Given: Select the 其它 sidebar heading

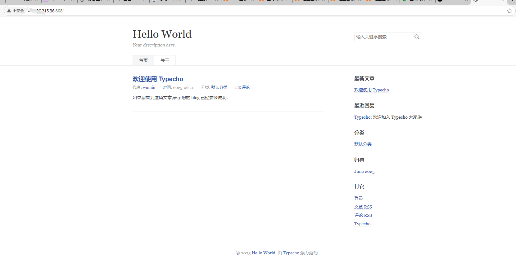Looking at the screenshot, I should pos(359,187).
